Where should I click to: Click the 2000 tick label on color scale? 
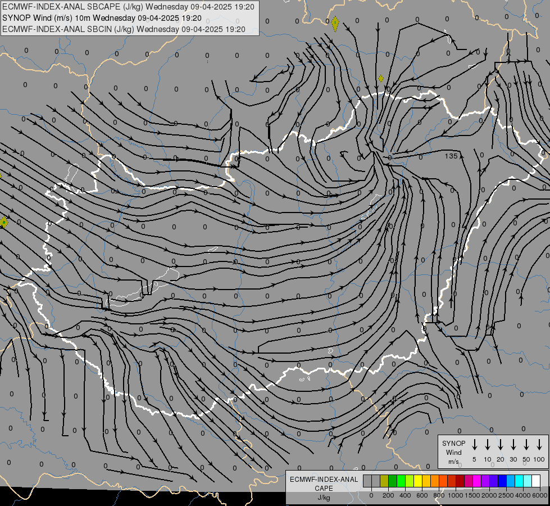[x=489, y=495]
